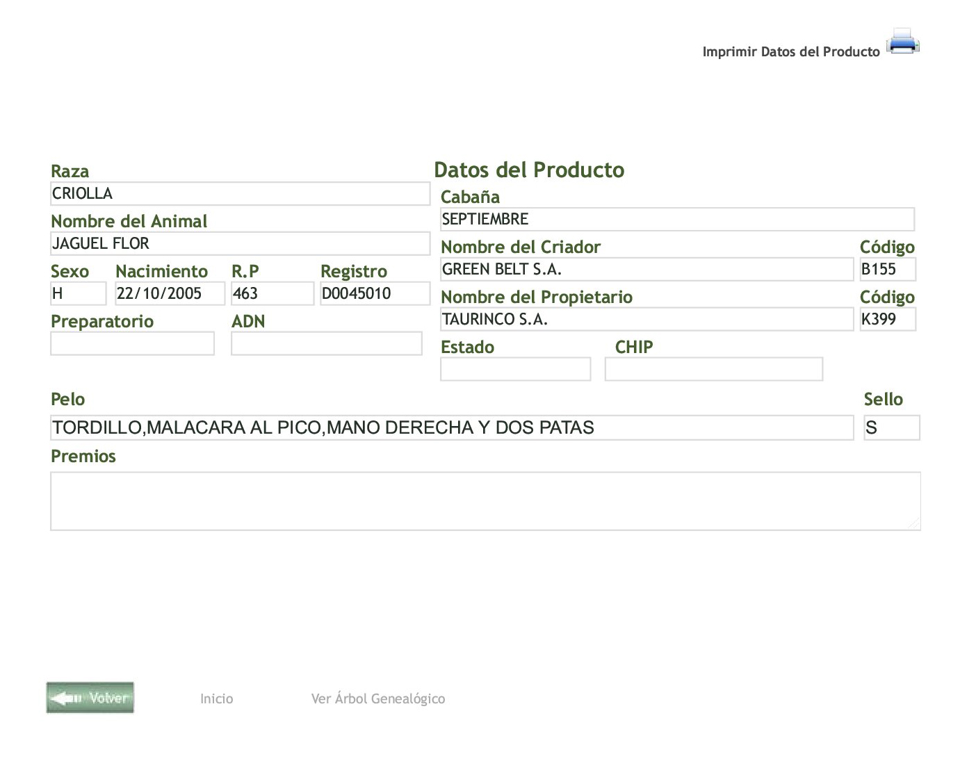
Task: Click the Criador Código field B155
Action: 887,270
